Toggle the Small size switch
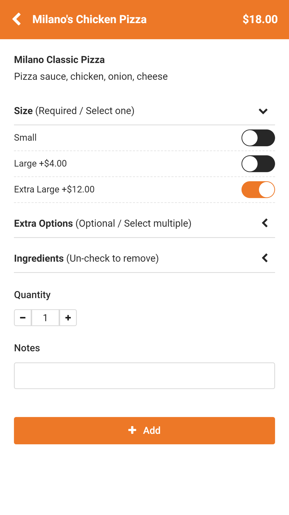The width and height of the screenshot is (289, 515). (x=258, y=138)
